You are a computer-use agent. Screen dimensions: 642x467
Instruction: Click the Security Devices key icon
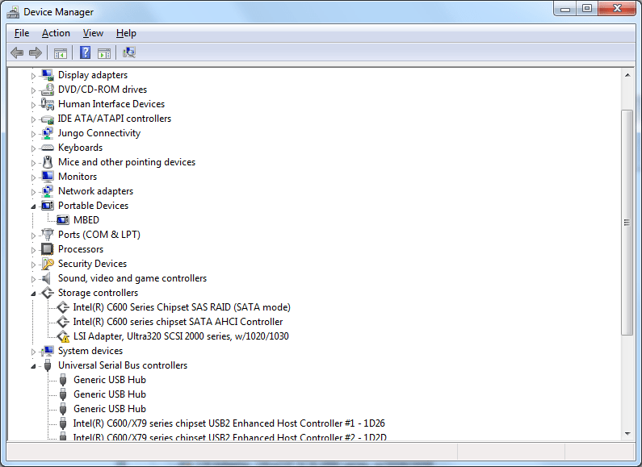pyautogui.click(x=48, y=264)
